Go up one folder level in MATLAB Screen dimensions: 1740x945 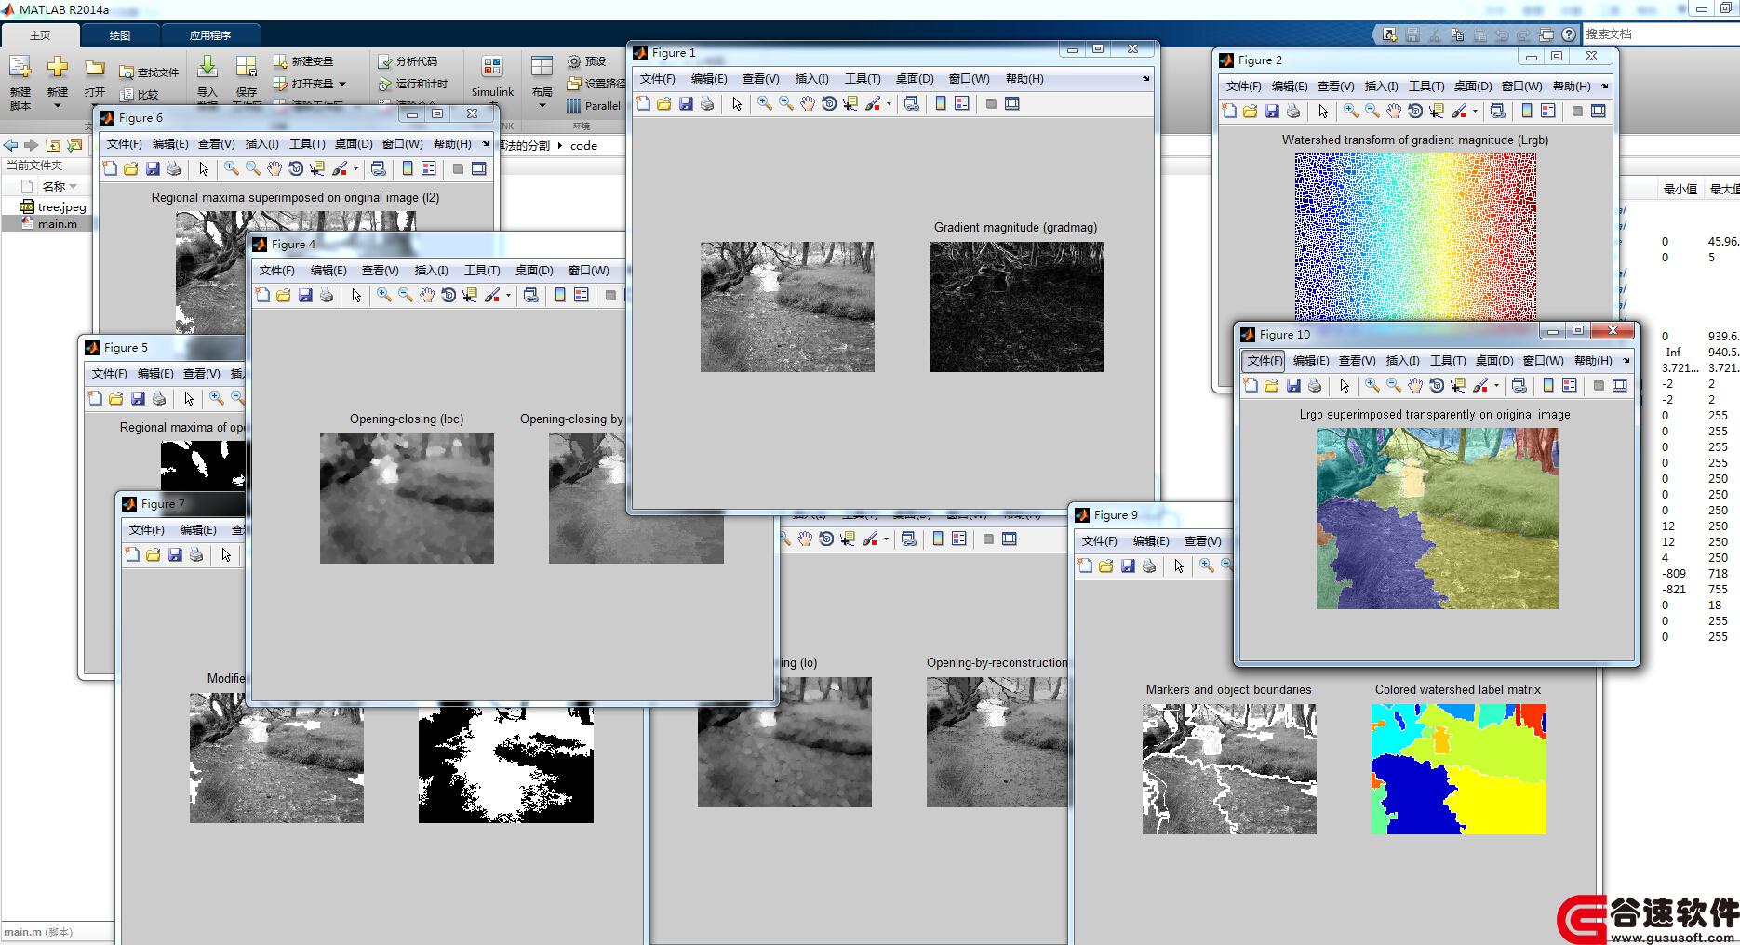(x=53, y=145)
